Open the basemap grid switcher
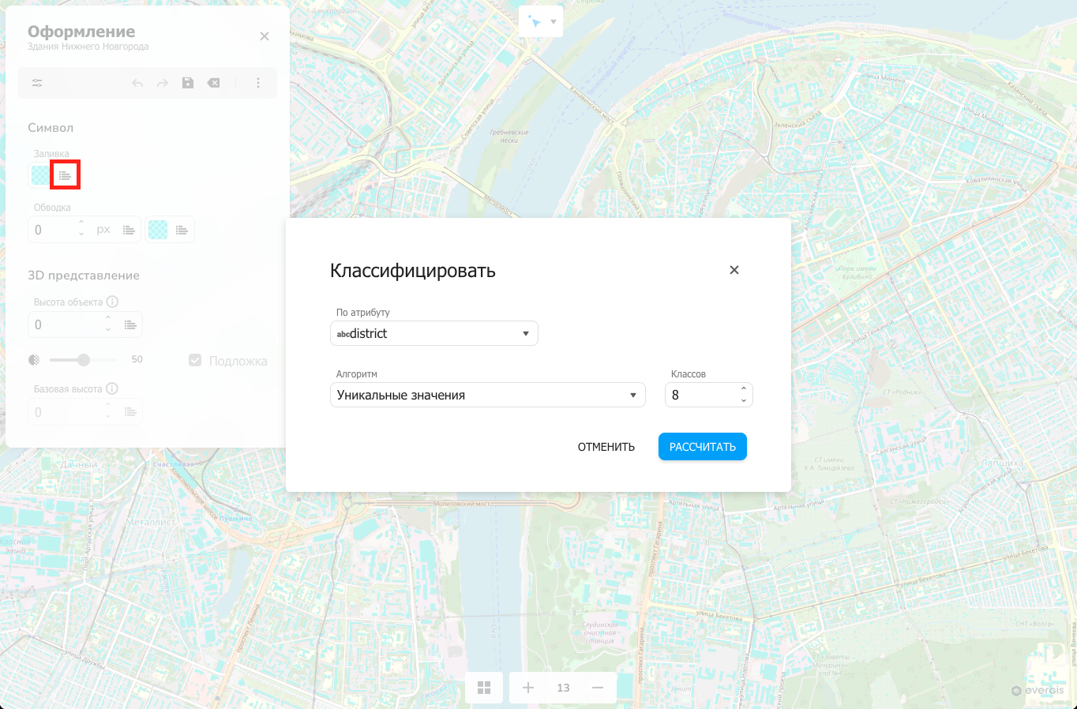Viewport: 1077px width, 709px height. pos(484,688)
